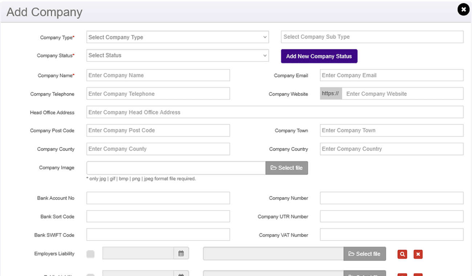Click Select file for Employers Liability
Screen dimensions: 472x276
(365, 254)
